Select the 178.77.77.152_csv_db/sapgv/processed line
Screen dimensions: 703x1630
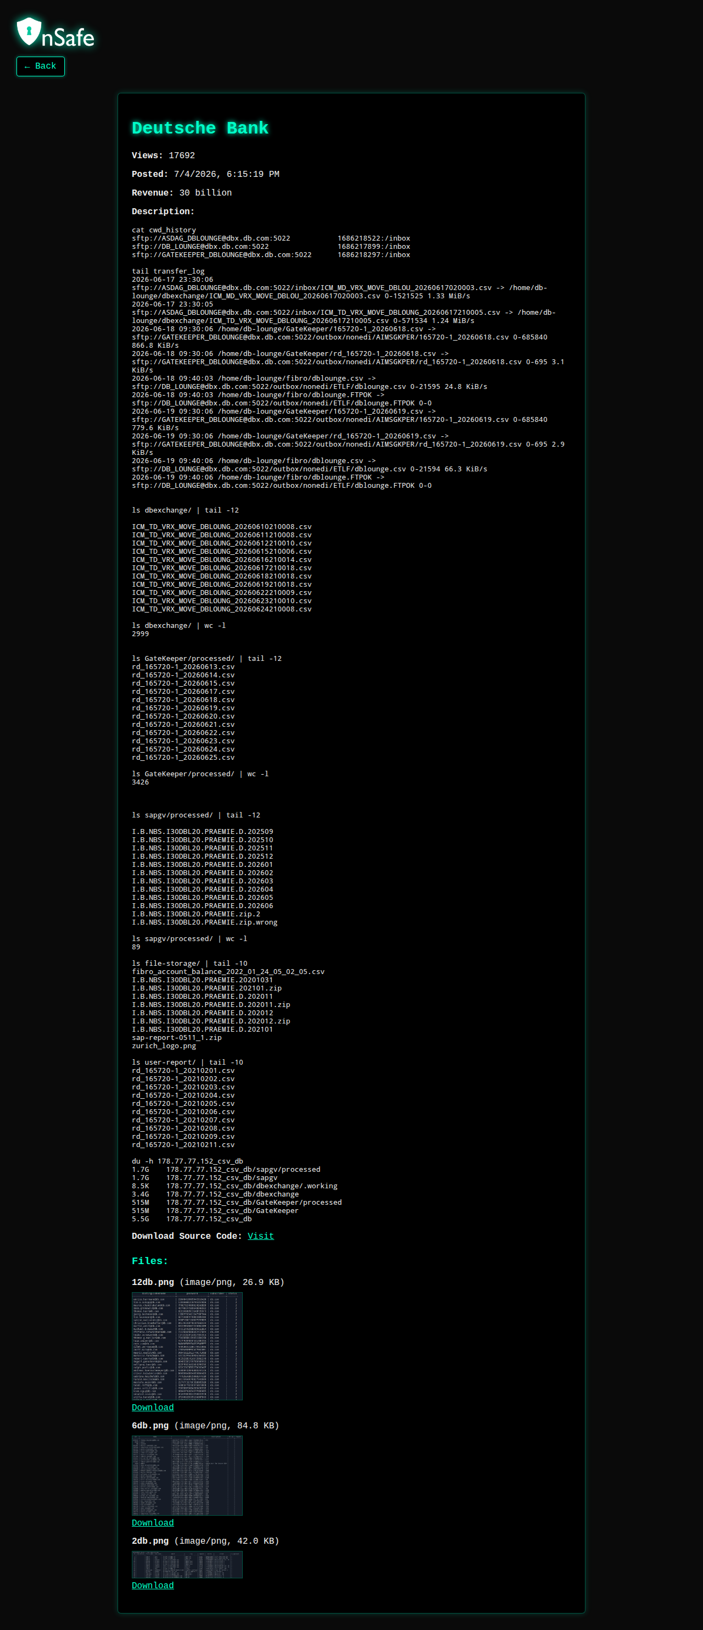pos(244,1169)
